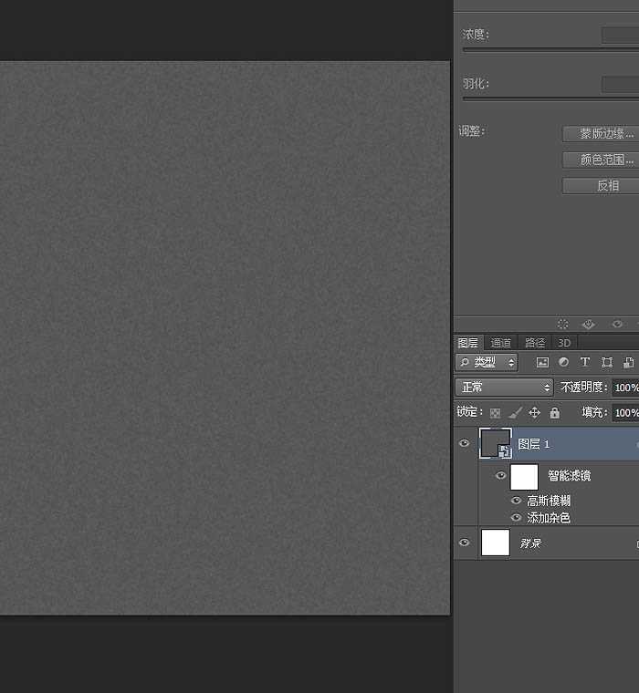
Task: Hide 图层 1 using its eye icon
Action: [x=464, y=444]
